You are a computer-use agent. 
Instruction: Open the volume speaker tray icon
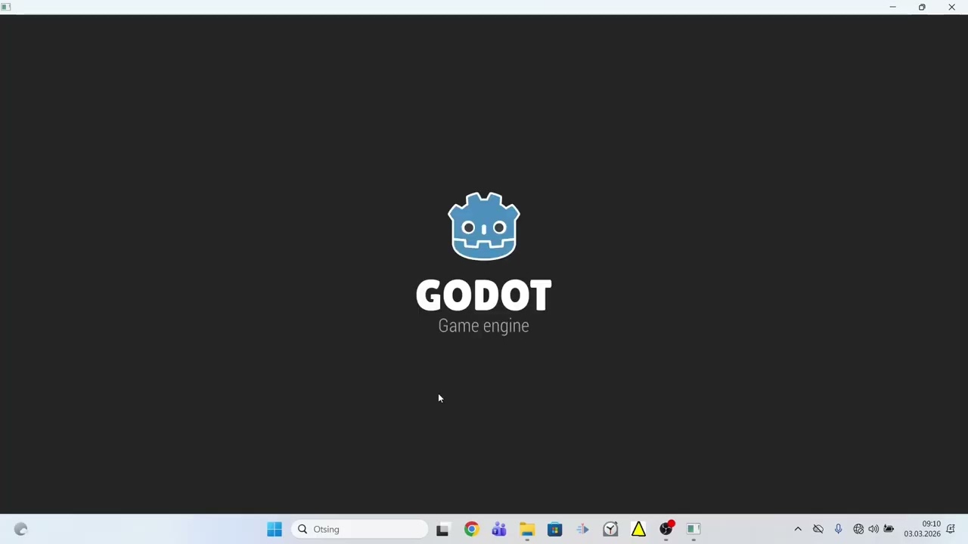pos(873,530)
